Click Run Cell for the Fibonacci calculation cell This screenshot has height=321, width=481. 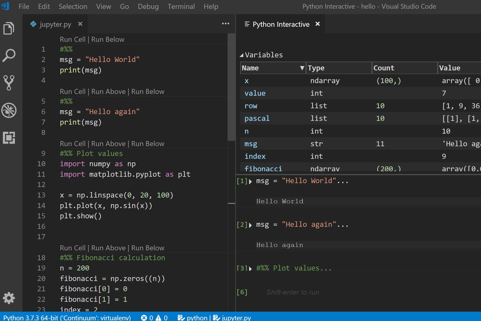[73, 248]
